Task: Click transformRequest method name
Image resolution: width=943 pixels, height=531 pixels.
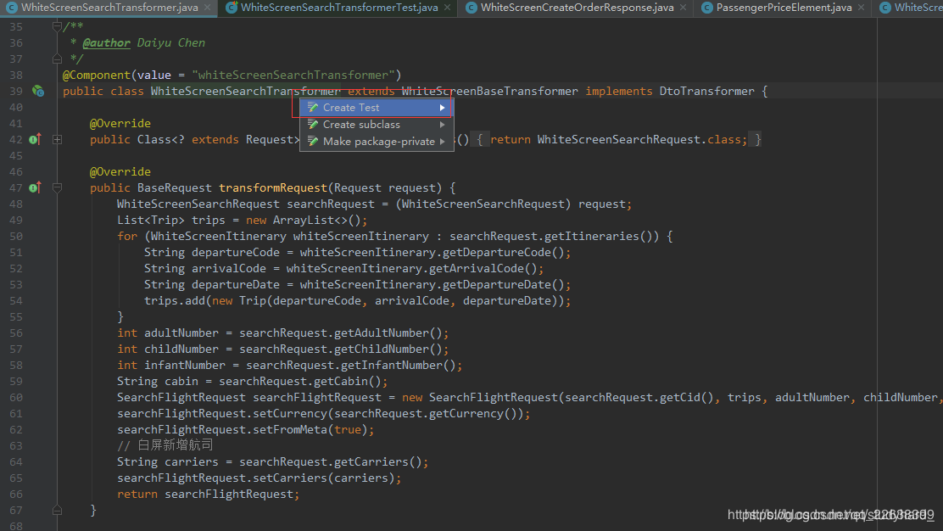Action: click(273, 187)
